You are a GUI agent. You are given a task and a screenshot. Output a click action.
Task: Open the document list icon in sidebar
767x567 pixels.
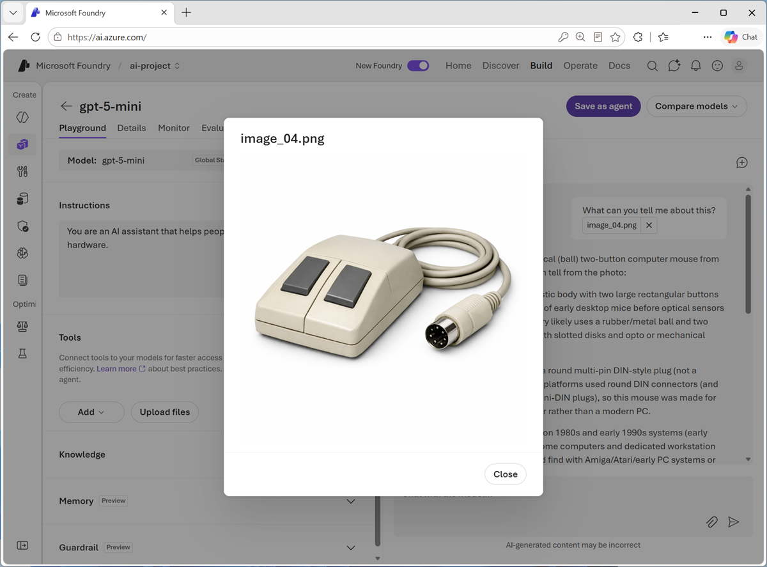(22, 280)
